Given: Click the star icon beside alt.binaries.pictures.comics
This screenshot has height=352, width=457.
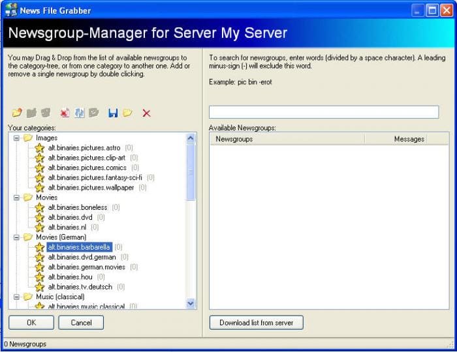Looking at the screenshot, I should tap(39, 168).
